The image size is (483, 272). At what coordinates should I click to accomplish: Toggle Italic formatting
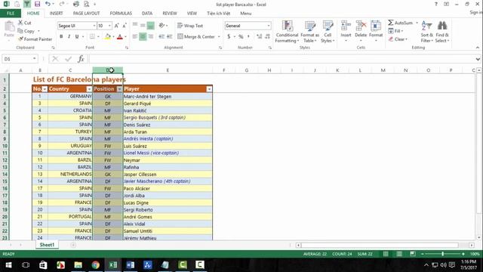[69, 37]
